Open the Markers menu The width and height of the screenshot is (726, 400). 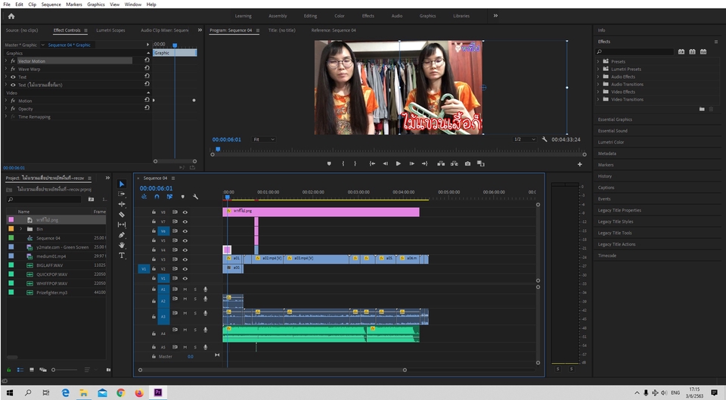point(73,5)
